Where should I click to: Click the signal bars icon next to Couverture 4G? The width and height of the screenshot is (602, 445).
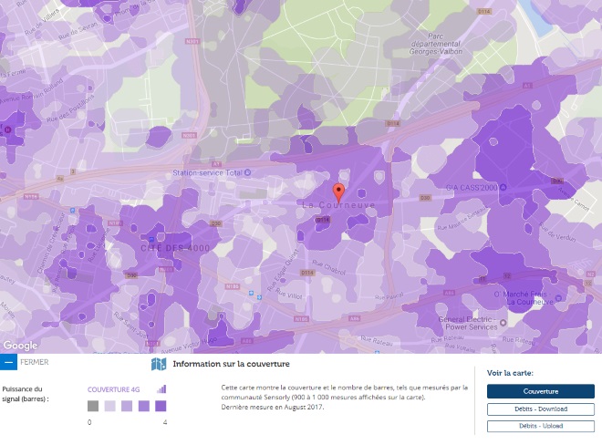(x=162, y=388)
